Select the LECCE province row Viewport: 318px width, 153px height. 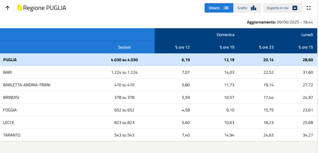pos(9,123)
